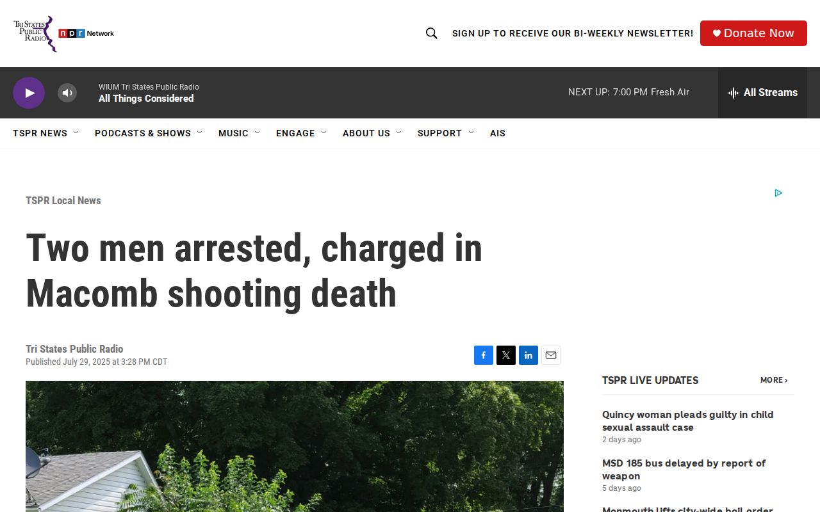The height and width of the screenshot is (512, 820).
Task: Click WIUM Tri States Public Radio station name
Action: pos(149,87)
